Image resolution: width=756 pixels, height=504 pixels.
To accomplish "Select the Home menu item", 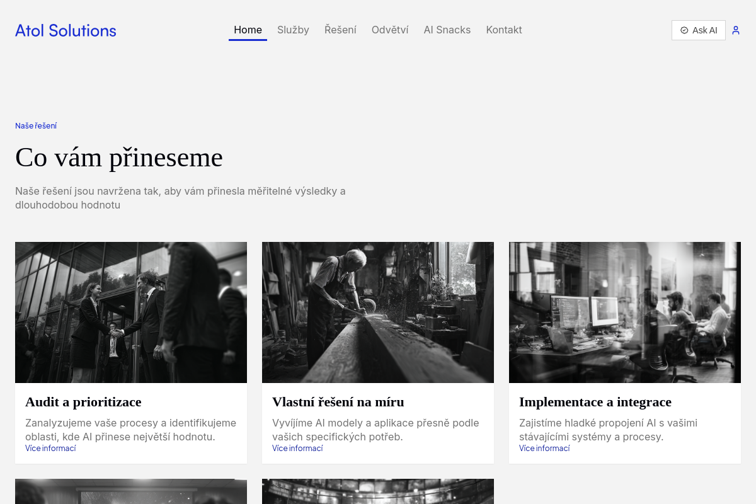I will click(248, 30).
